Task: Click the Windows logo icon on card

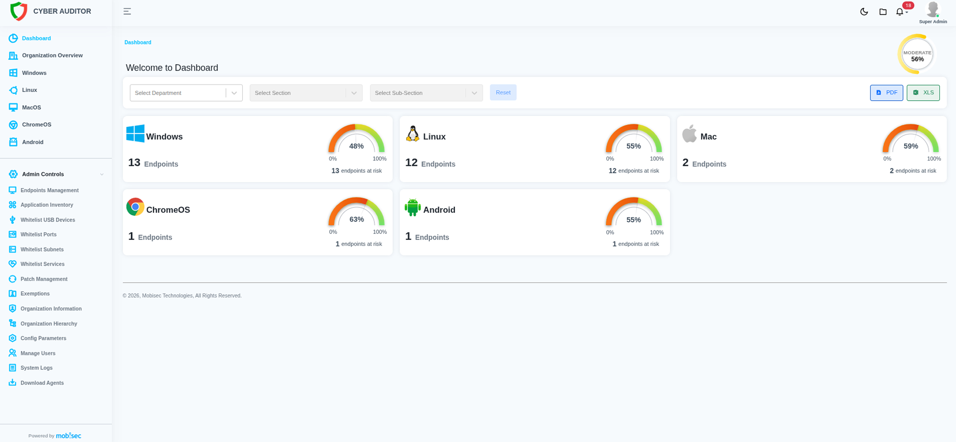Action: (136, 134)
